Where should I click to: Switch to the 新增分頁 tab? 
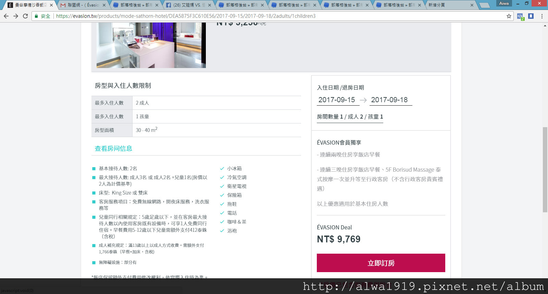[x=450, y=5]
